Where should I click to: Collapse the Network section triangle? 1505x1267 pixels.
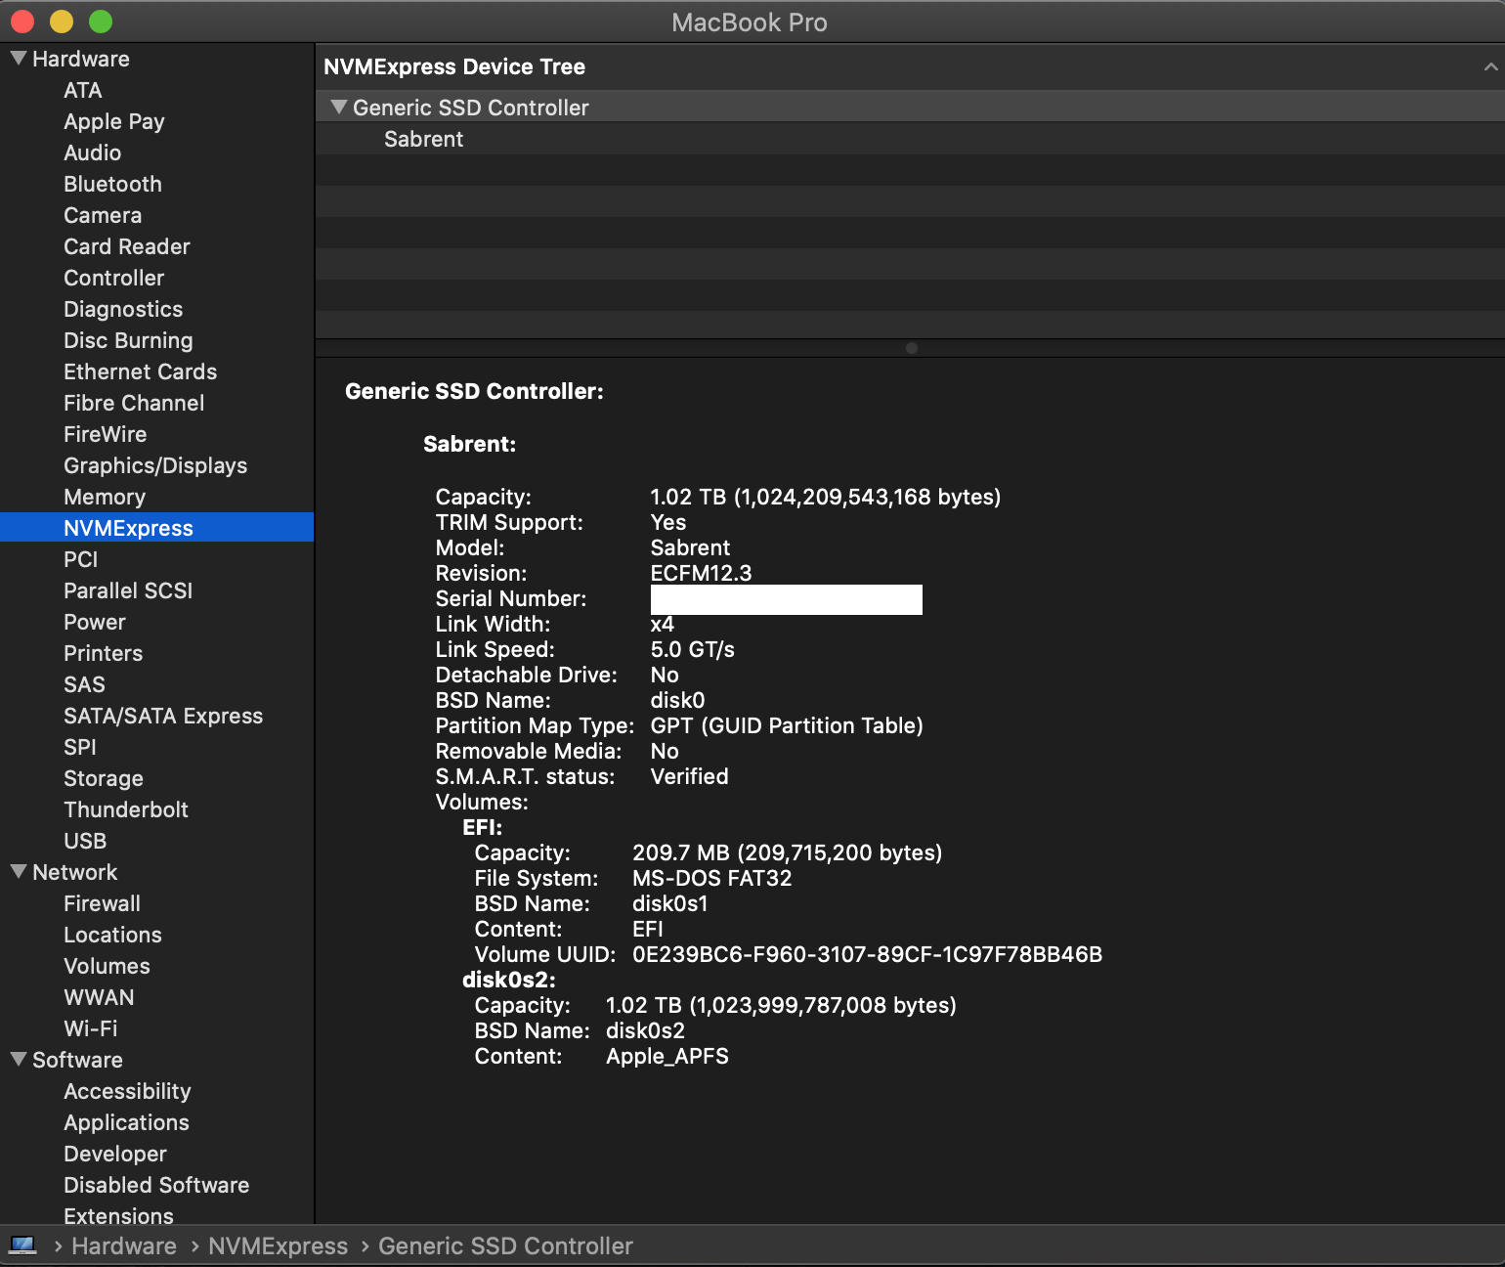click(19, 871)
